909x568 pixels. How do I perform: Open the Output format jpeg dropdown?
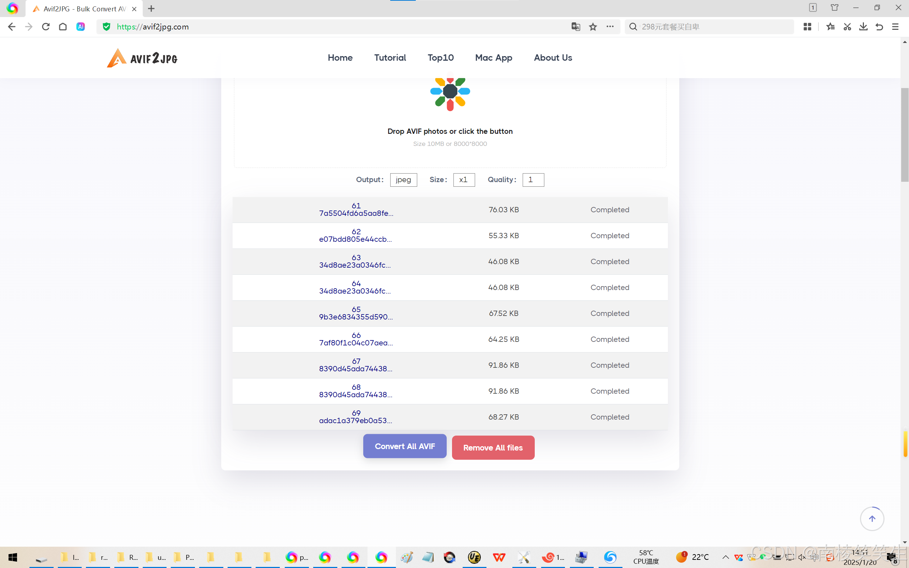point(403,180)
